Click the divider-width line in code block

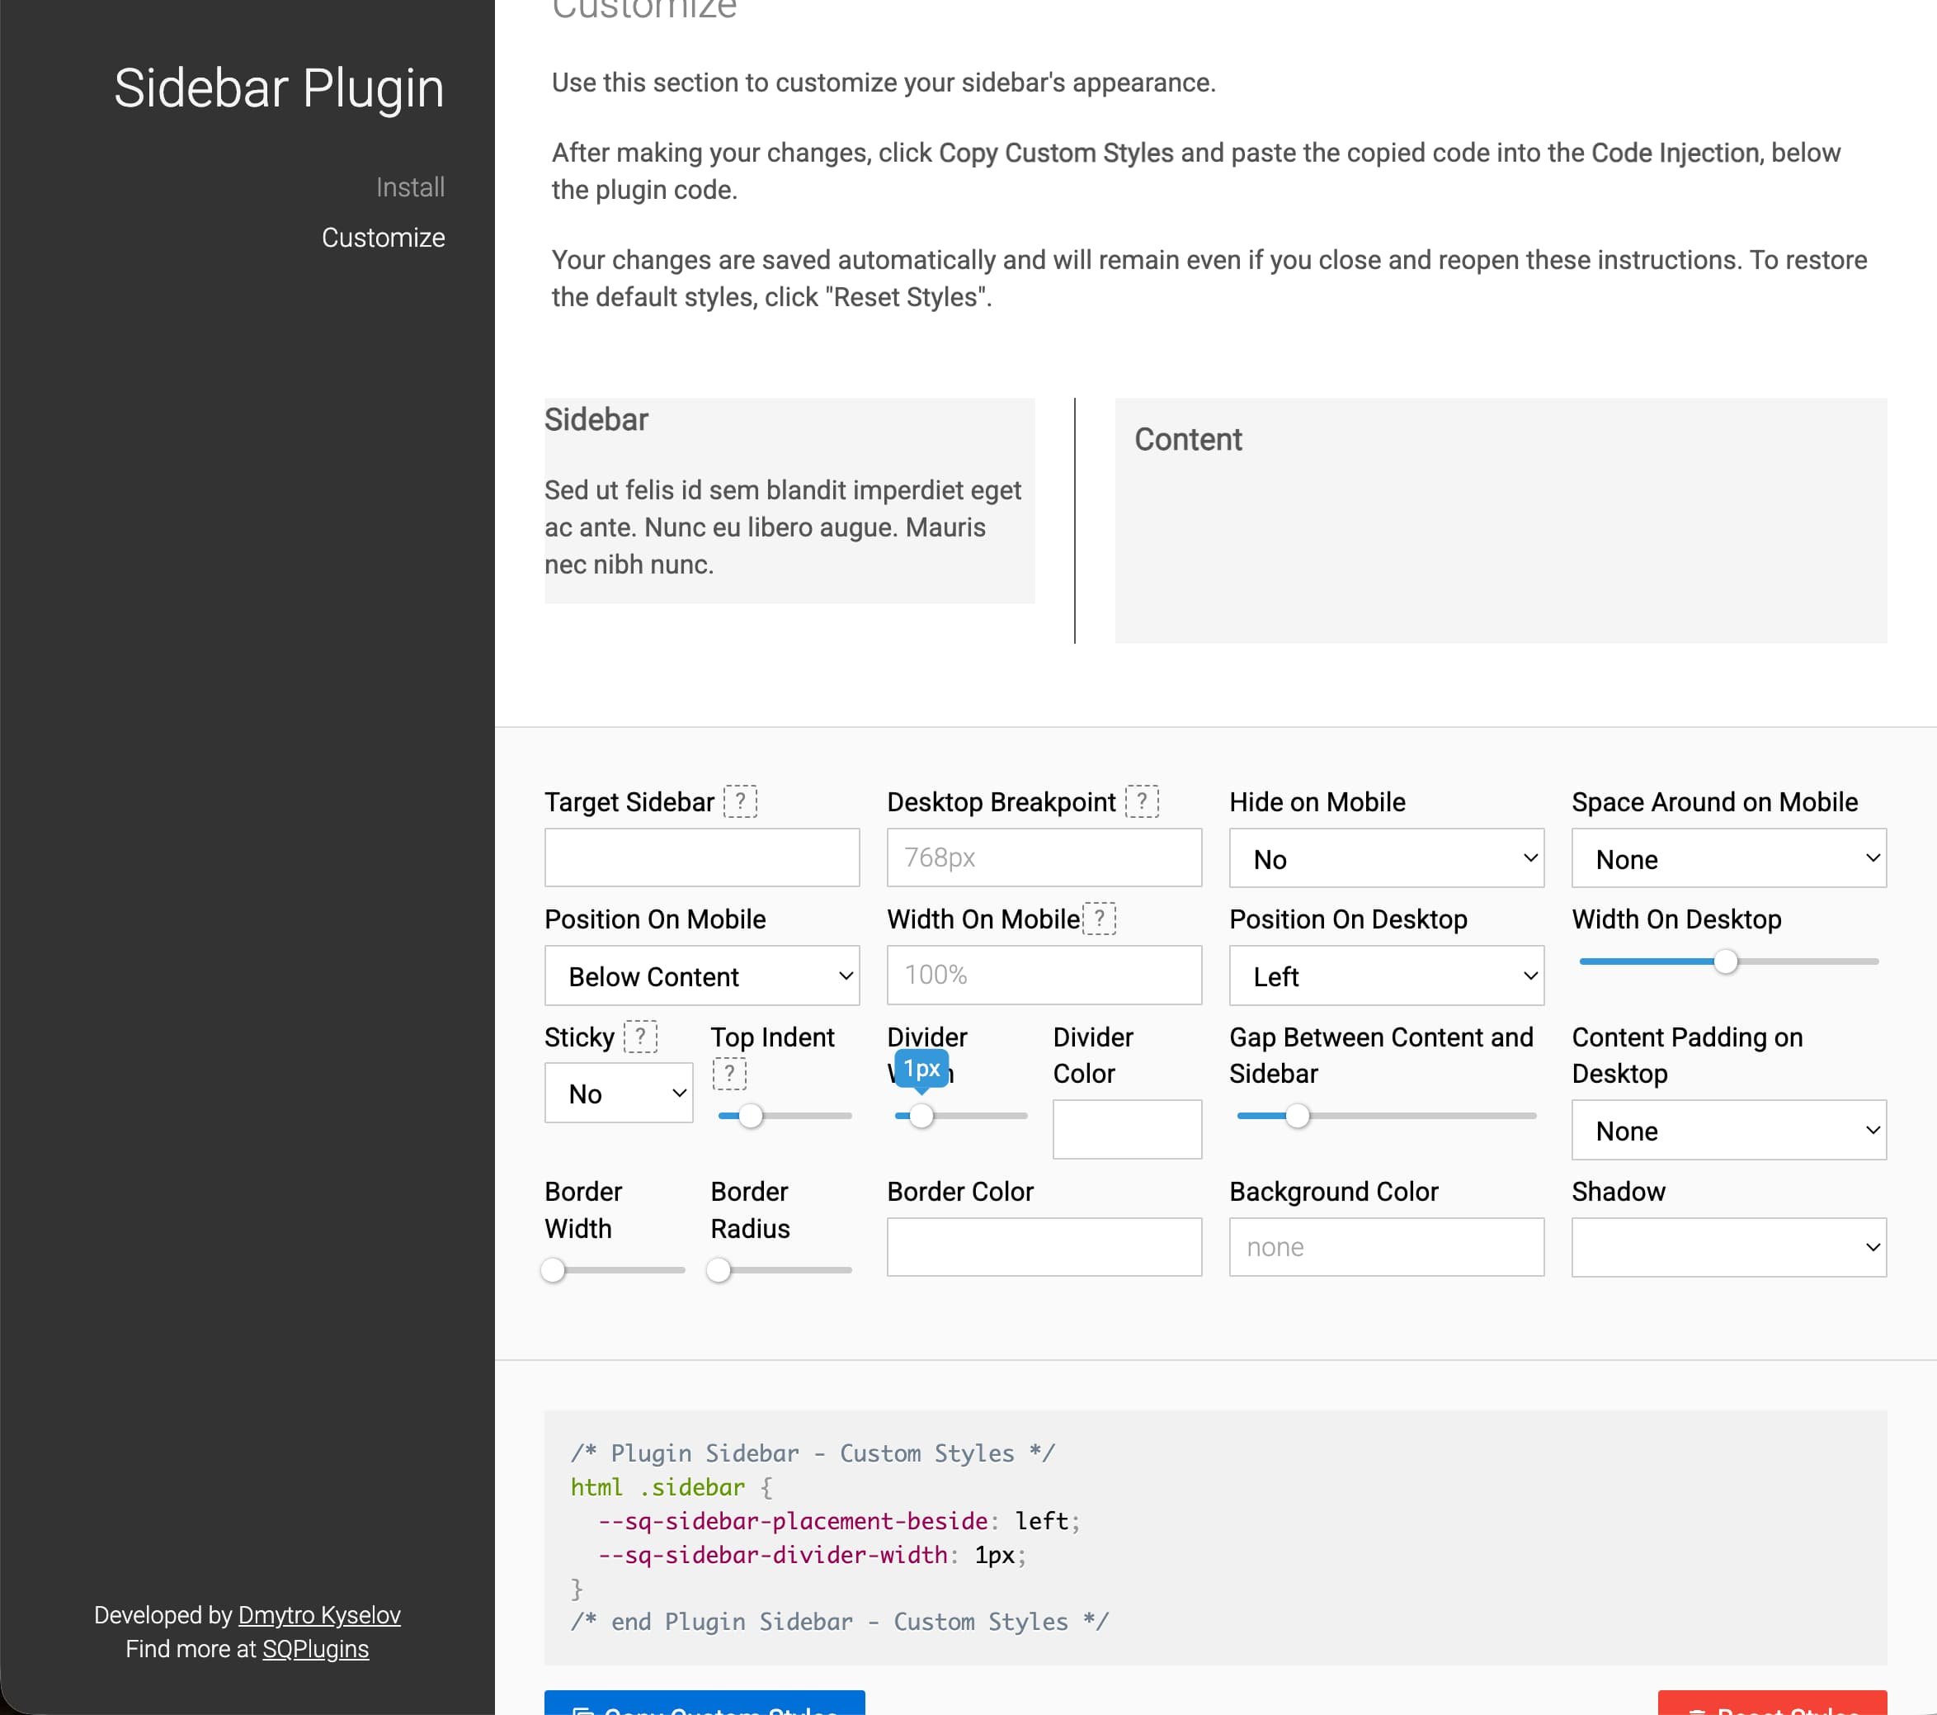tap(811, 1555)
